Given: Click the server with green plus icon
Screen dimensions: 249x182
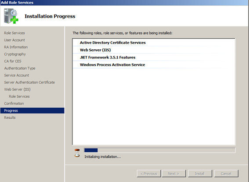Looking at the screenshot, I should [x=11, y=16].
